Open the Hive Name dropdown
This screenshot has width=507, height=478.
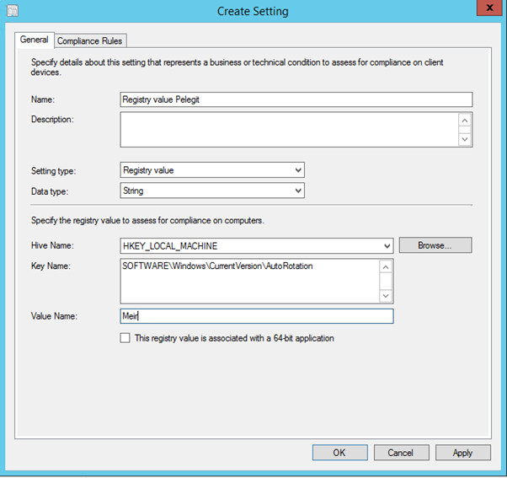point(257,246)
